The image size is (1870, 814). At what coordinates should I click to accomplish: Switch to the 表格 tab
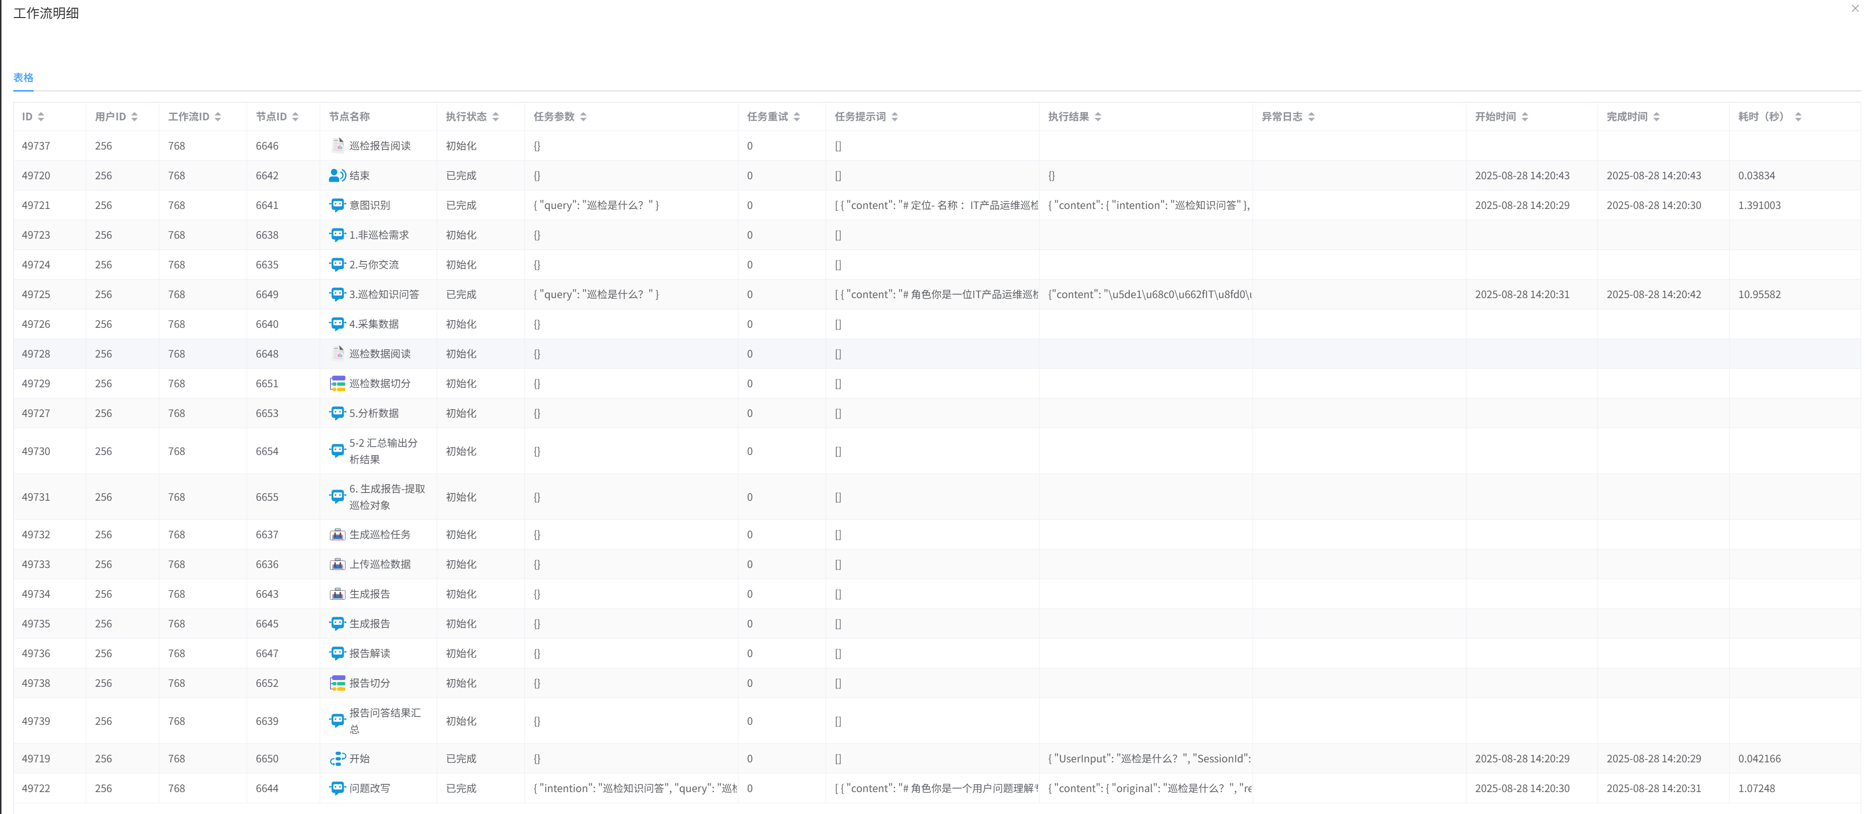(x=23, y=77)
